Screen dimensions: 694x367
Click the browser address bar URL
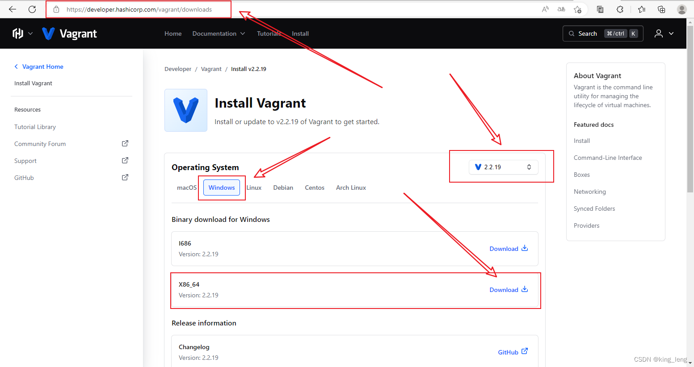pyautogui.click(x=139, y=9)
